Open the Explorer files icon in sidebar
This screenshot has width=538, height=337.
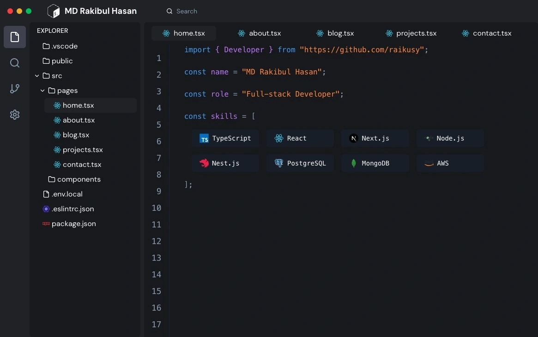pos(15,37)
